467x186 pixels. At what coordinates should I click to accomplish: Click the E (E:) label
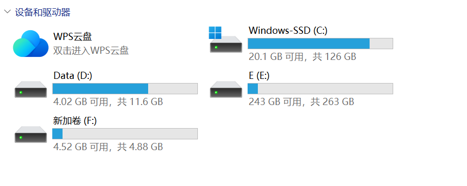point(259,76)
